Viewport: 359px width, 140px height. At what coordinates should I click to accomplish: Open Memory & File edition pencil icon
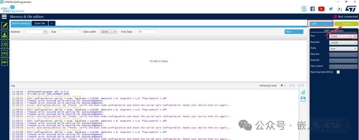[x=5, y=25]
